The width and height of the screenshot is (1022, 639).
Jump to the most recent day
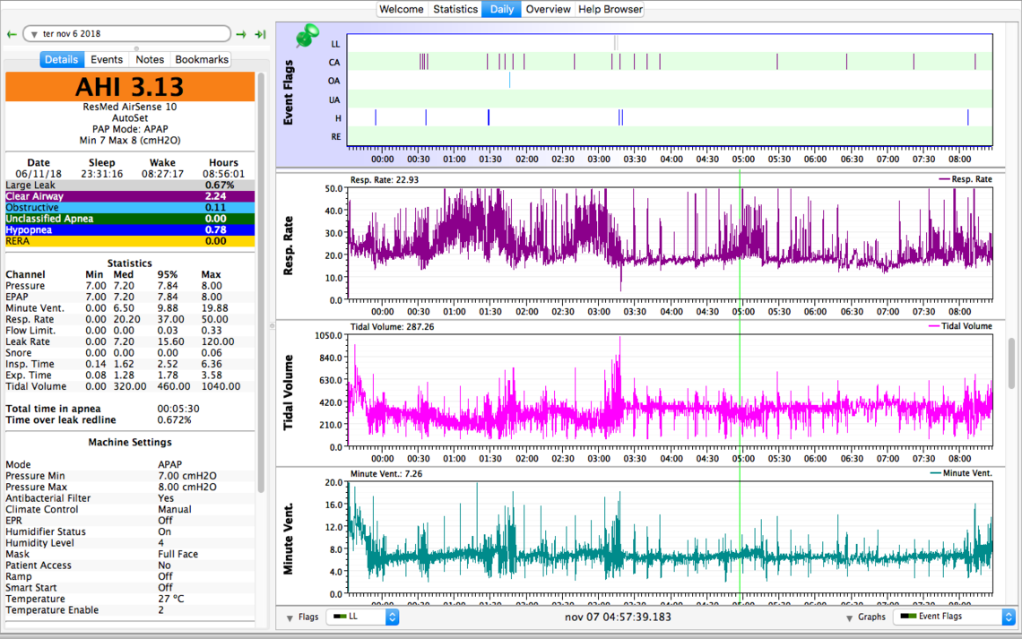pos(260,34)
